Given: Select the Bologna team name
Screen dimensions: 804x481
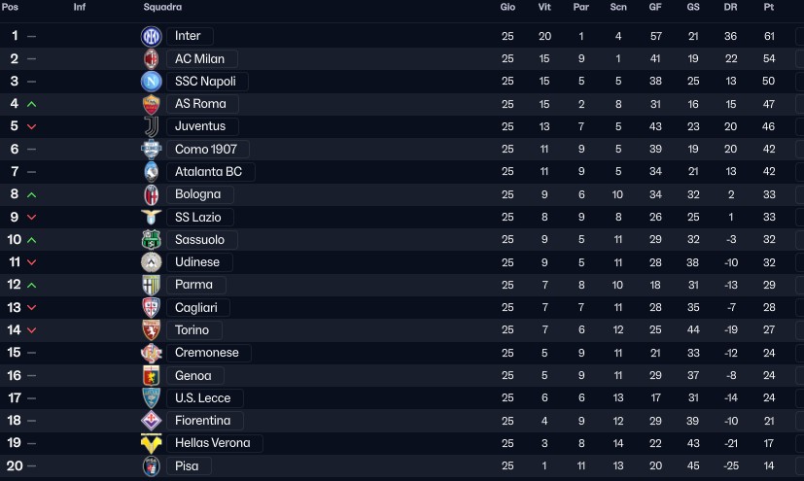Looking at the screenshot, I should click(x=197, y=194).
